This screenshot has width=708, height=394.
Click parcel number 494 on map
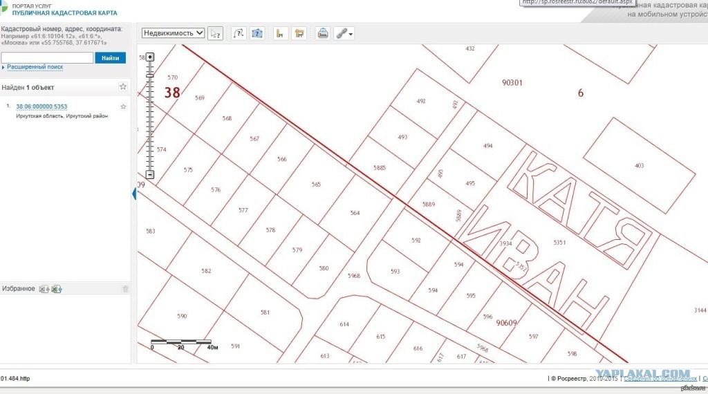[487, 146]
